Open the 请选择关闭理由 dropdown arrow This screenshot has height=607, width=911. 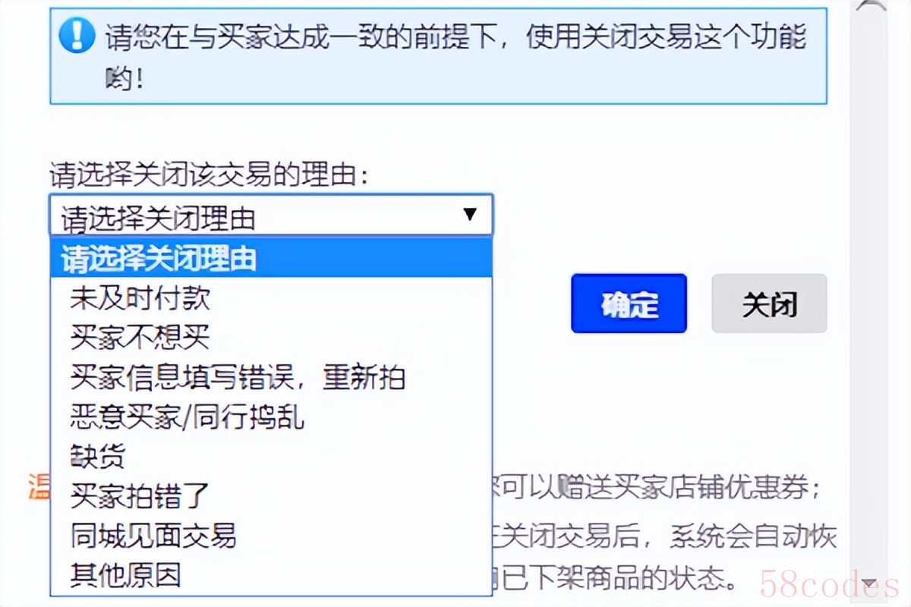coord(470,215)
